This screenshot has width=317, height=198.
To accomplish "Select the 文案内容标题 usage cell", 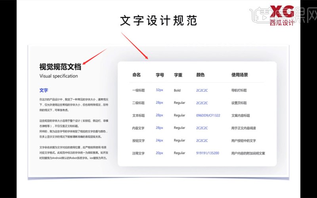I will pos(241,115).
